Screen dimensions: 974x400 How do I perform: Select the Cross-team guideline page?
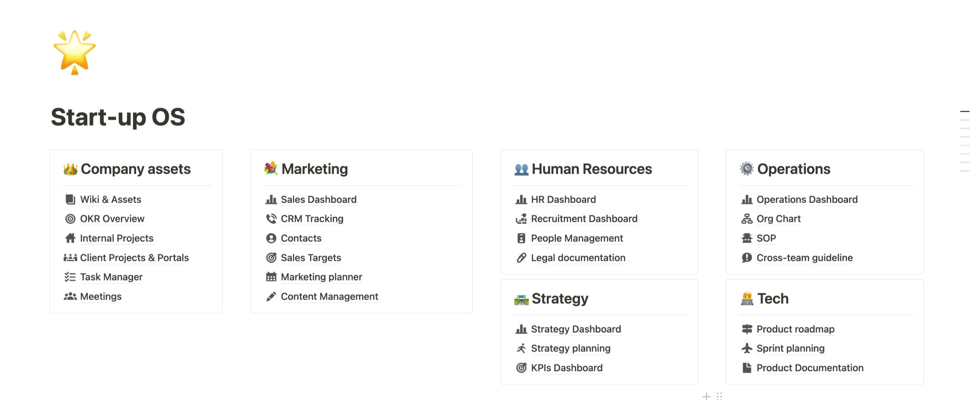[x=804, y=258]
